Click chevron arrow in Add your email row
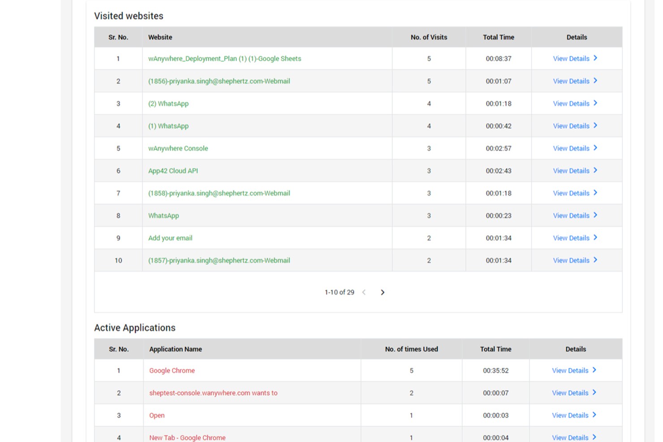This screenshot has width=663, height=442. click(595, 237)
